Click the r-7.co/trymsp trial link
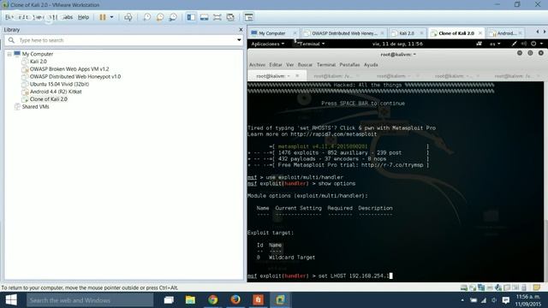 pos(392,165)
